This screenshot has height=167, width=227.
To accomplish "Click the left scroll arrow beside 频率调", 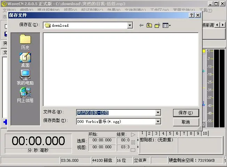I will point(217,25).
